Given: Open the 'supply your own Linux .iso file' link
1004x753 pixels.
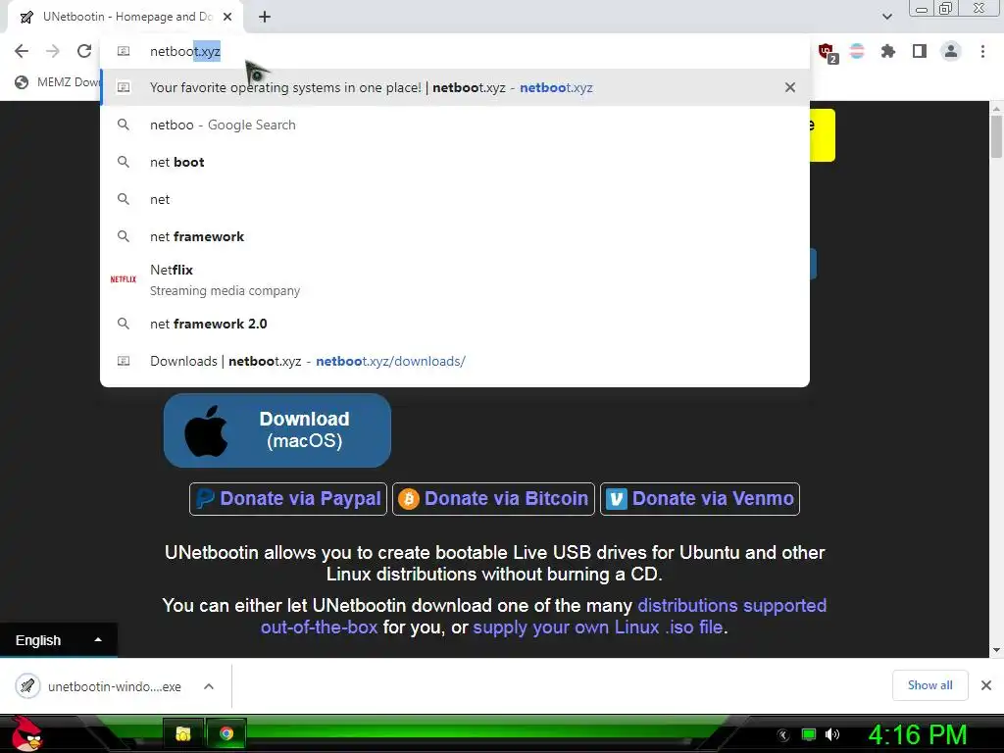Looking at the screenshot, I should pyautogui.click(x=598, y=627).
